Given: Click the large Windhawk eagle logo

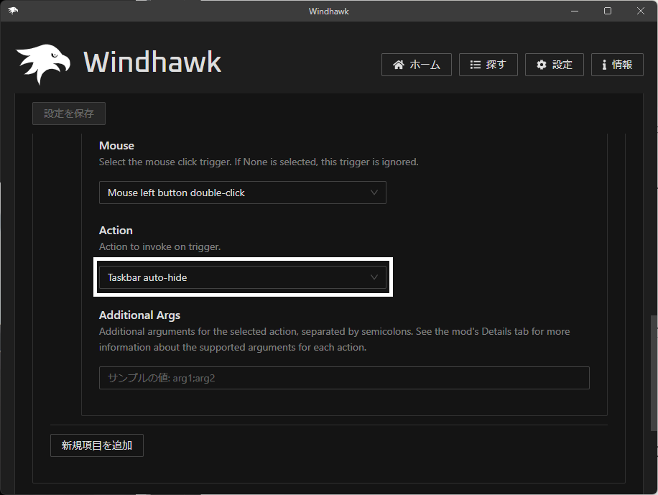Looking at the screenshot, I should pyautogui.click(x=43, y=64).
